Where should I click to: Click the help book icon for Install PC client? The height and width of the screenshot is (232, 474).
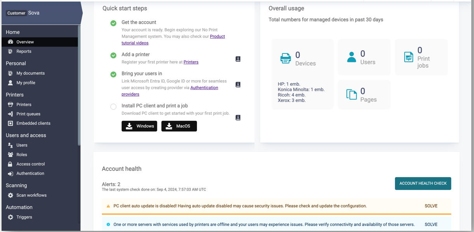[x=238, y=117]
